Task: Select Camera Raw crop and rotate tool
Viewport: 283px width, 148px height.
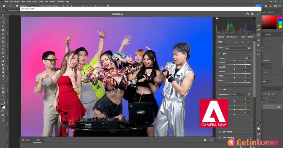Action: pos(258,25)
